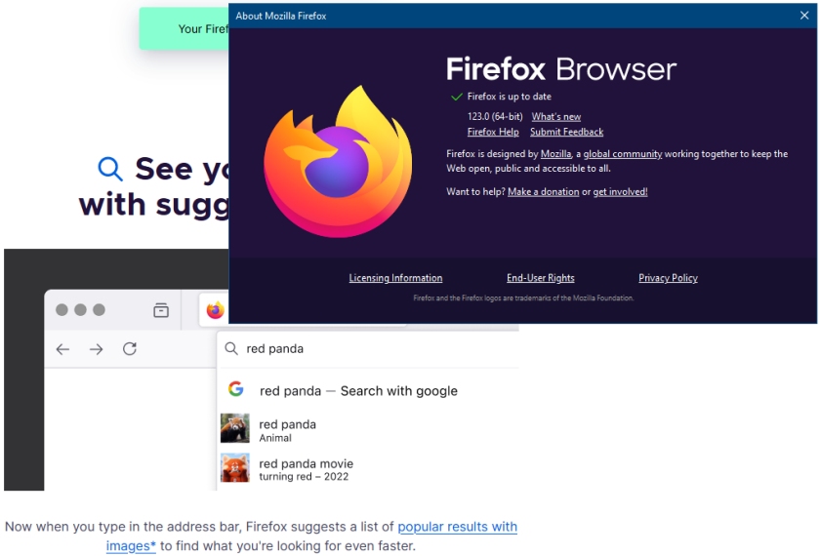This screenshot has height=556, width=820.
Task: Click the address bar showing red panda
Action: click(x=371, y=348)
